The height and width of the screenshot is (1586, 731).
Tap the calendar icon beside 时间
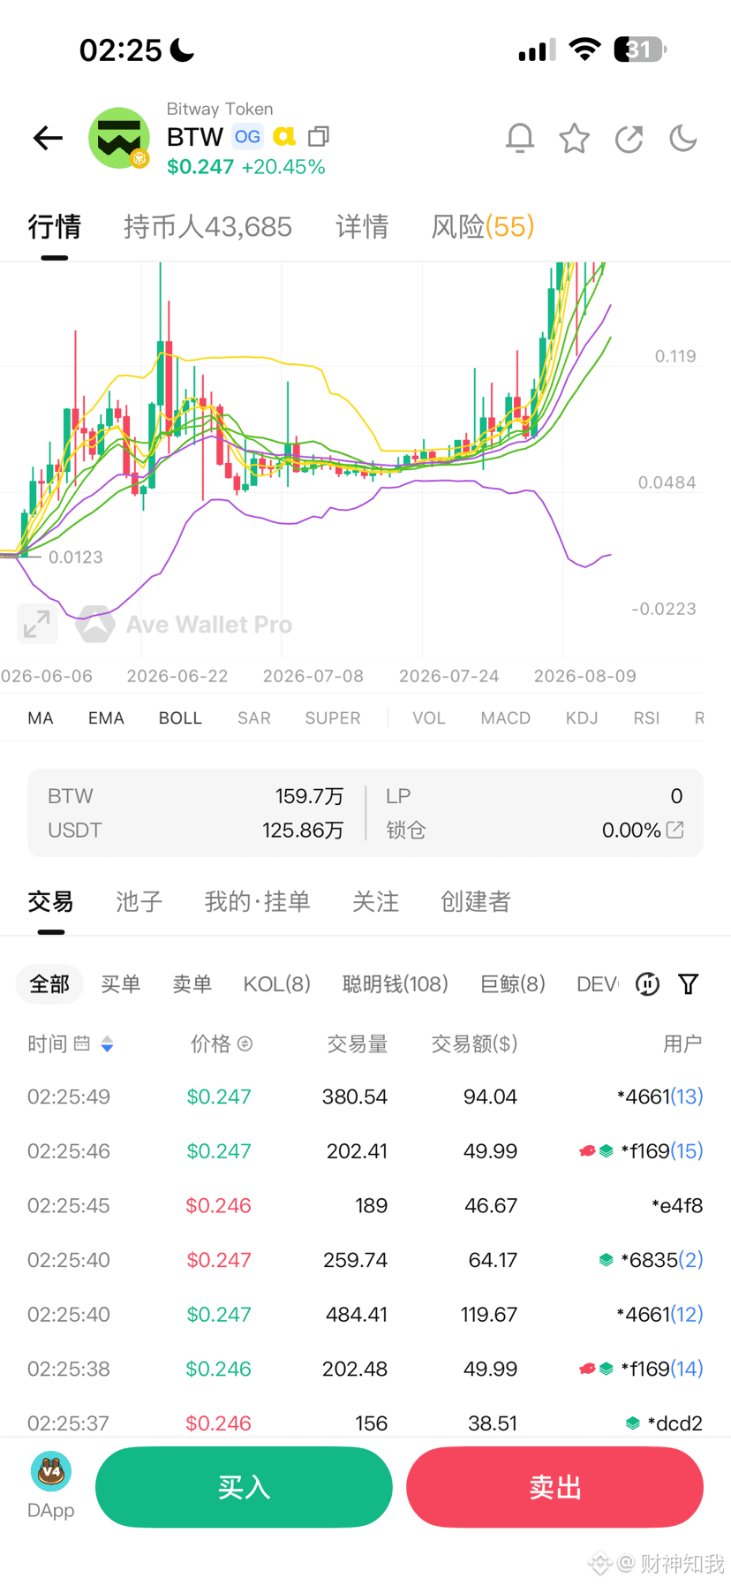point(82,1043)
